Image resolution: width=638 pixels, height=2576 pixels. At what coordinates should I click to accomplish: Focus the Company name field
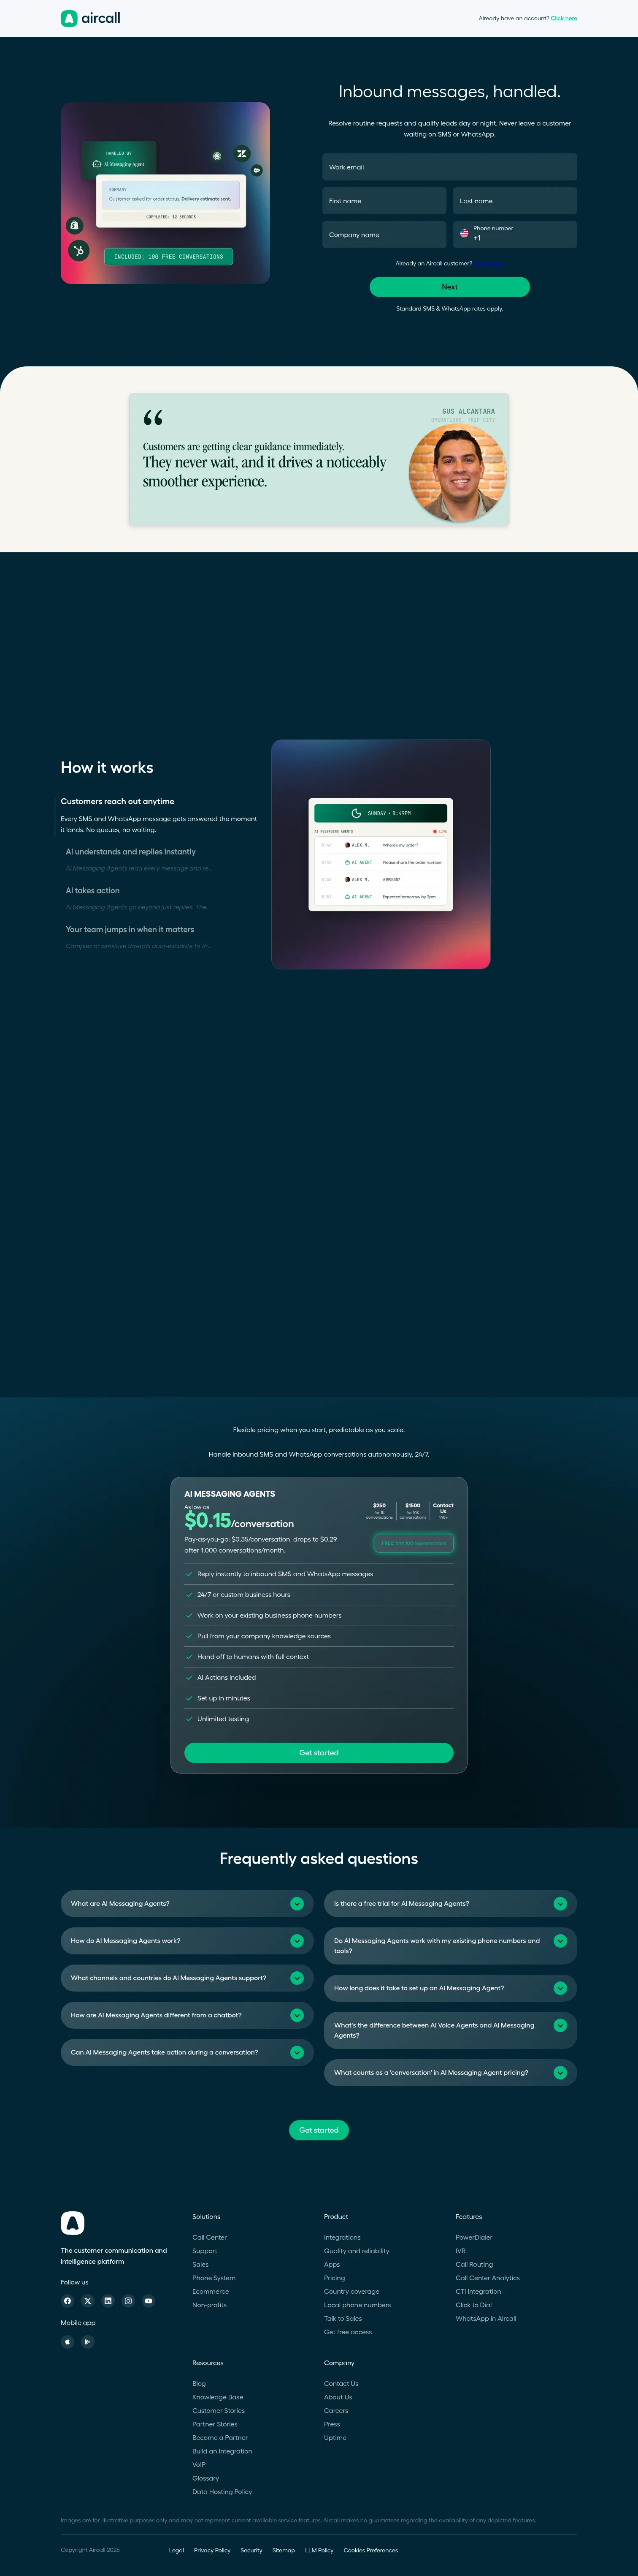click(x=384, y=234)
